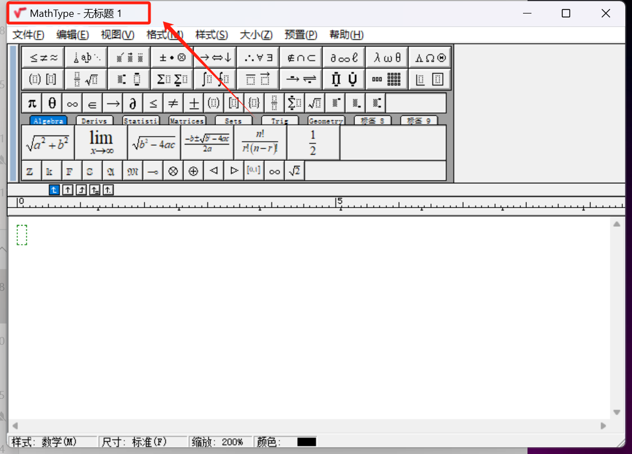Insert the circled times ⊗ in bottom bar
632x454 pixels.
click(173, 171)
